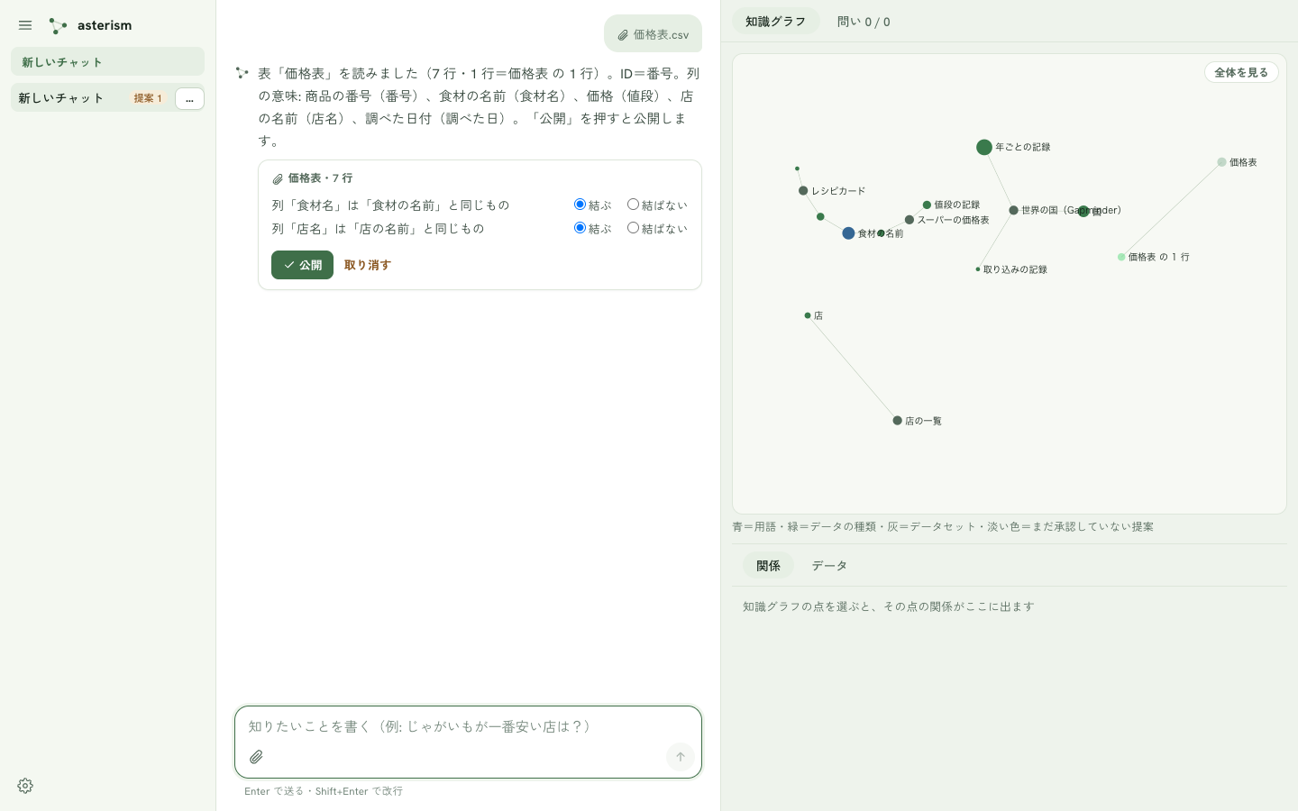Screen dimensions: 1298x811
Task: Select the 年ごとの記録 graph node
Action: [x=984, y=147]
